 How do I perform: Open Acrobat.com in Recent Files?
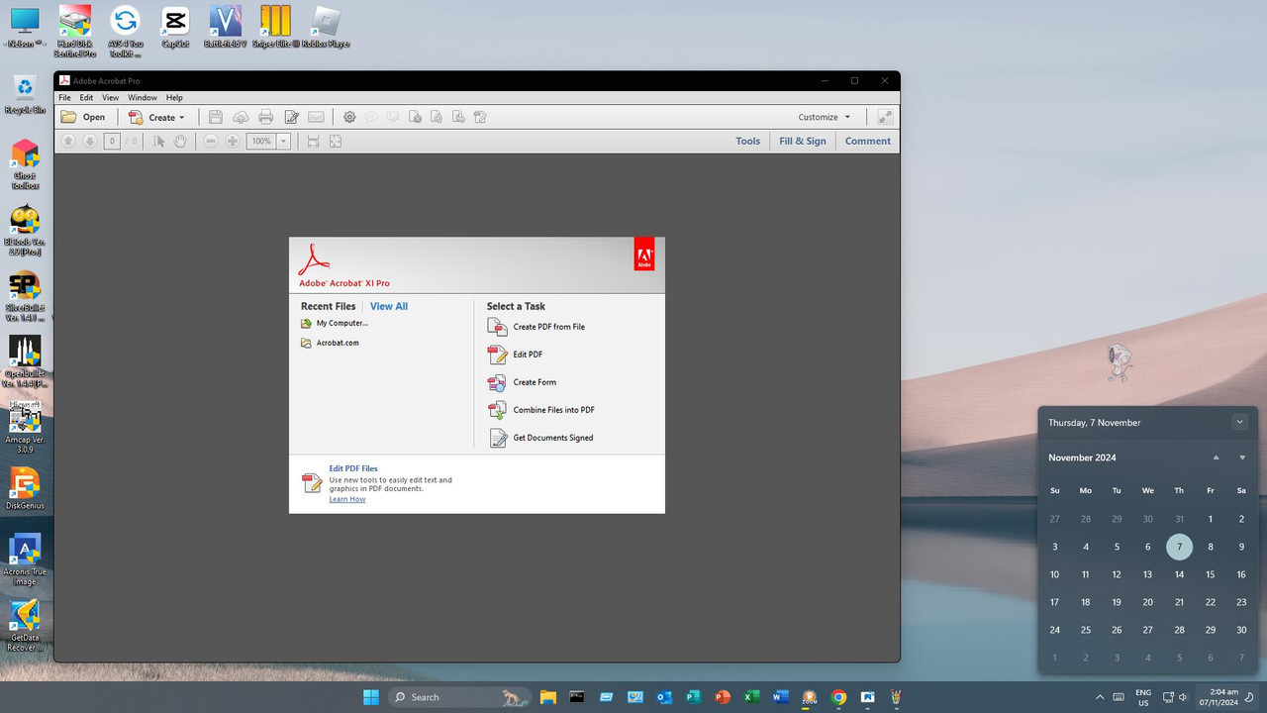(330, 343)
